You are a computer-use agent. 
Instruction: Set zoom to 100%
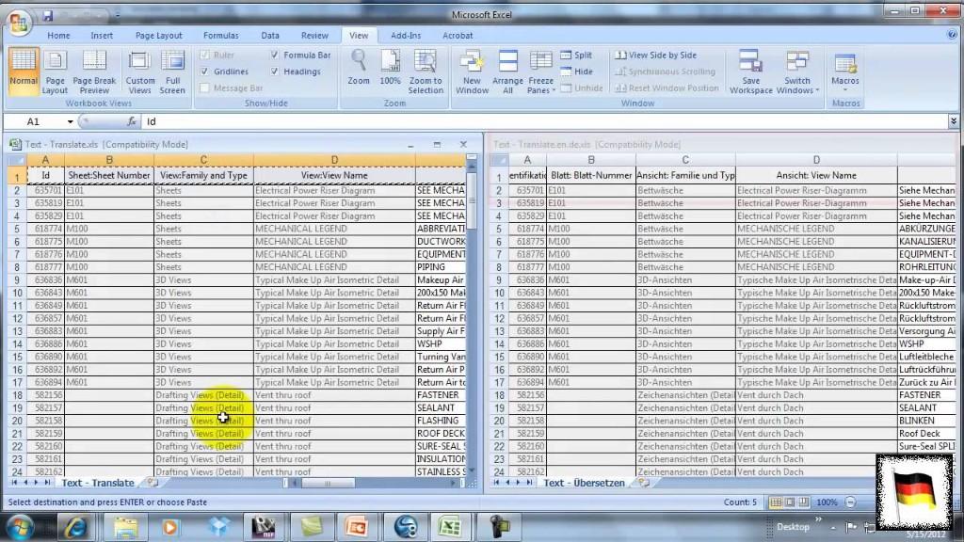click(x=390, y=68)
